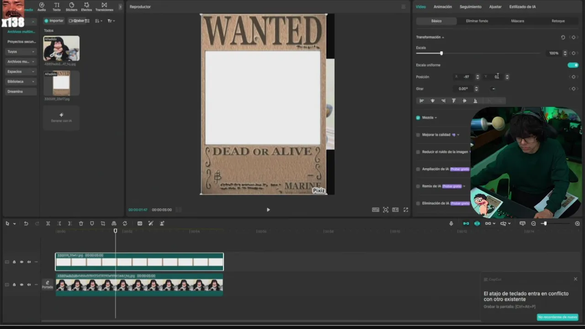Viewport: 585px width, 329px height.
Task: Select the Eliminar fondo sub-tab
Action: 477,21
